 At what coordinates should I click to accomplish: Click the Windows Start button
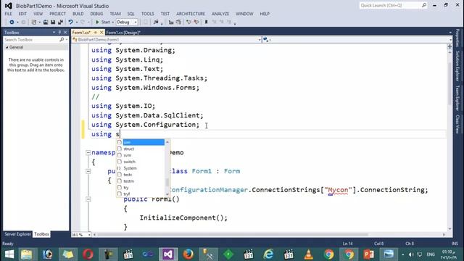(x=9, y=254)
